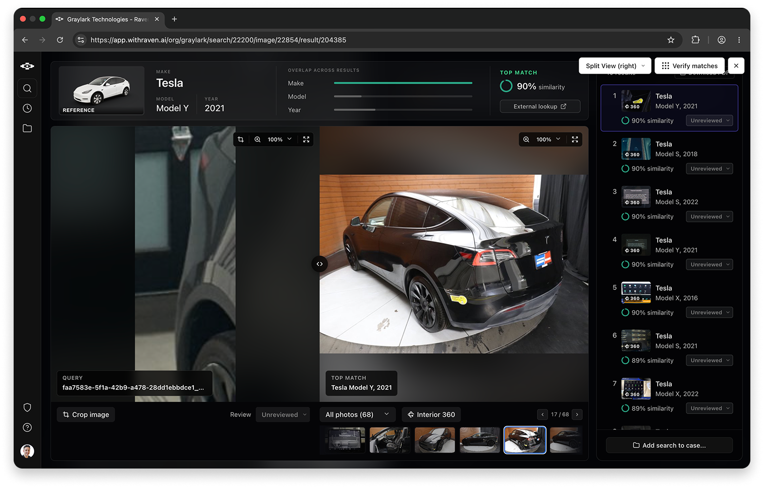
Task: Select the highlighted rear view thumbnail
Action: pyautogui.click(x=525, y=440)
